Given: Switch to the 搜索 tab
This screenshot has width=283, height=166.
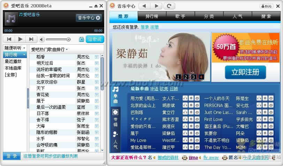Looking at the screenshot, I should coord(266,16).
